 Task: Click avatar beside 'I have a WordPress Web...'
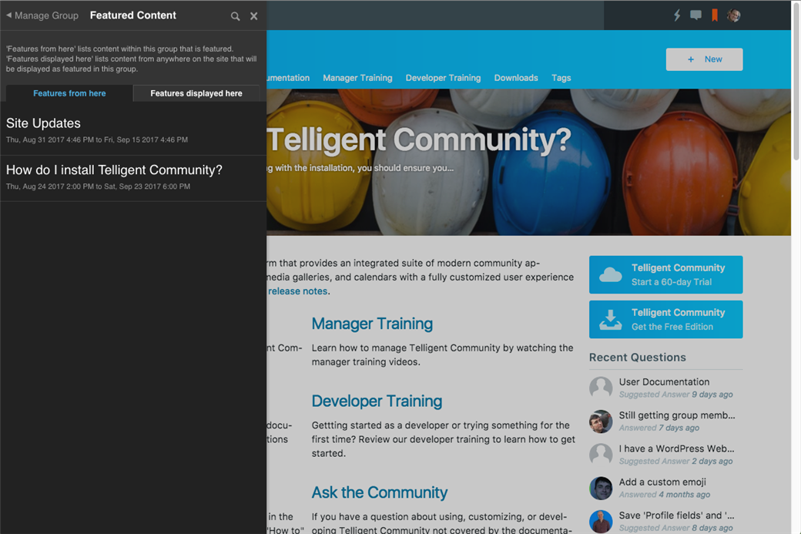601,455
